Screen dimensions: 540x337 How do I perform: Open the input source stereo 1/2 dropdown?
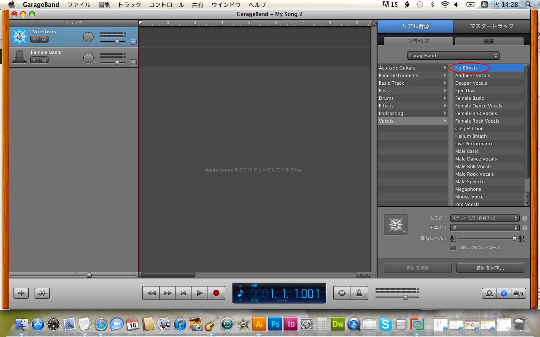(485, 218)
